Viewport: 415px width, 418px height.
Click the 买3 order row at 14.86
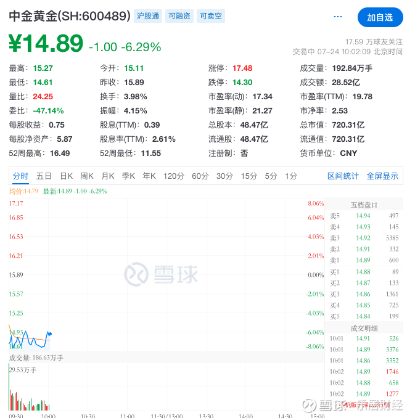pos(364,294)
